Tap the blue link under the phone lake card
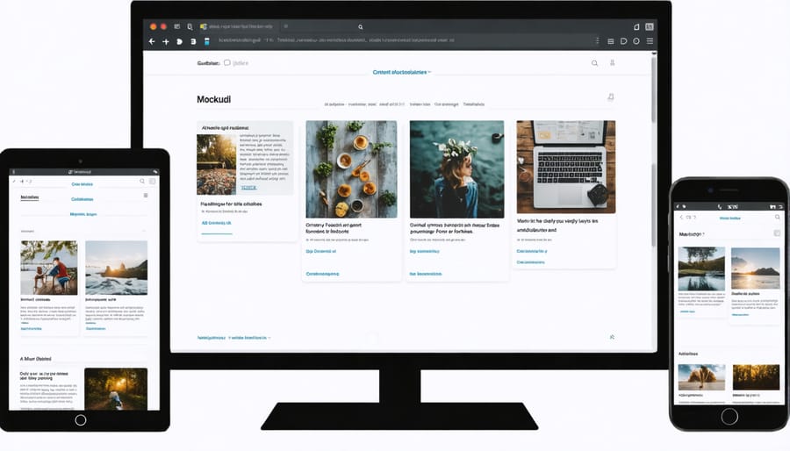790x451 pixels. [x=687, y=311]
